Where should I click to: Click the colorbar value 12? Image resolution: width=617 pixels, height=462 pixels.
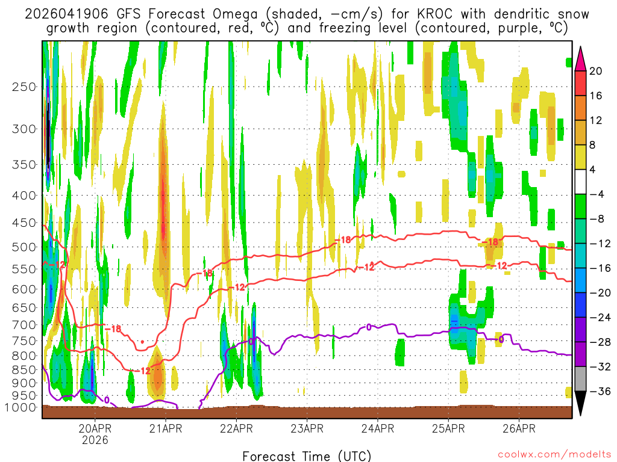pyautogui.click(x=596, y=120)
